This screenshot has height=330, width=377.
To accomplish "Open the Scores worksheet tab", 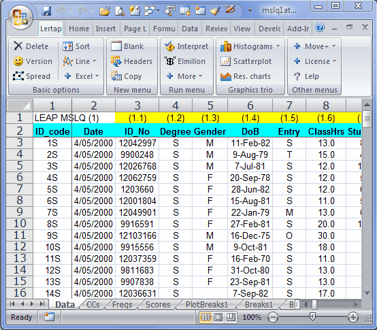I will (x=158, y=305).
